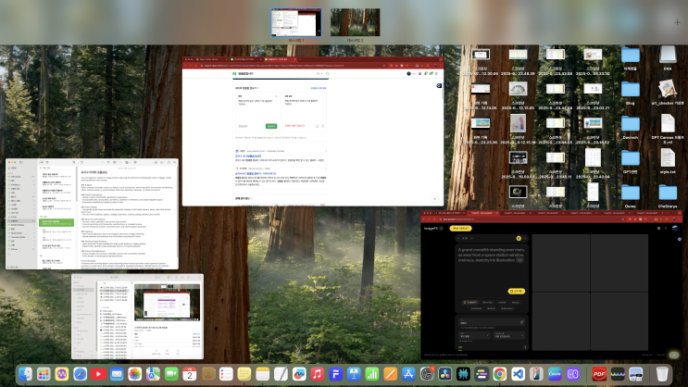The width and height of the screenshot is (688, 387).
Task: Open Pages from the Dock
Action: [390, 374]
